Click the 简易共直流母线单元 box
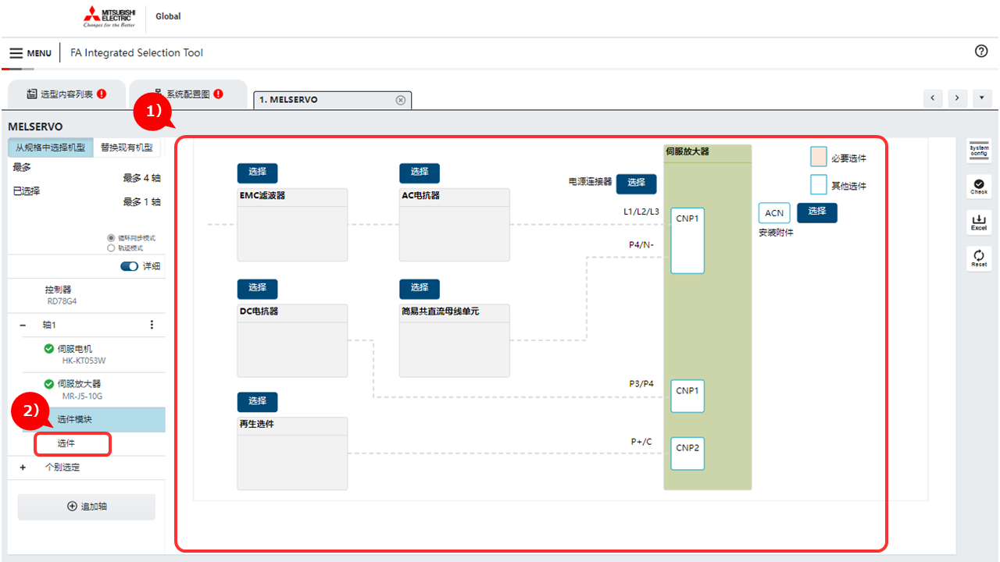The width and height of the screenshot is (1000, 562). pos(455,340)
